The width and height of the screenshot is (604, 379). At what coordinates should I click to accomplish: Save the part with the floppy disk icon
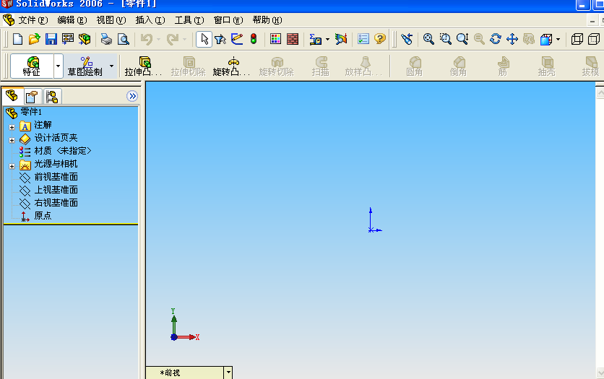tap(51, 39)
